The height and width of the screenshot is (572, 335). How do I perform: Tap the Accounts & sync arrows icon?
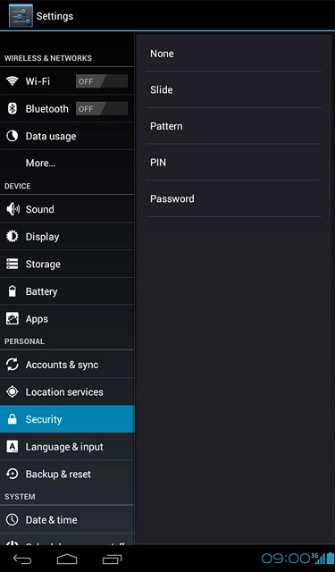[12, 365]
